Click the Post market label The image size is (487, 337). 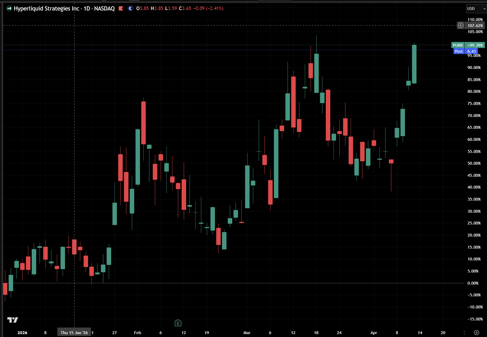click(459, 51)
